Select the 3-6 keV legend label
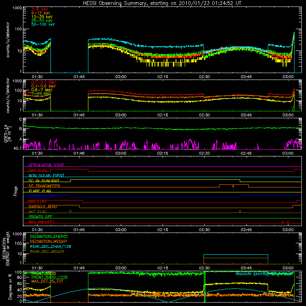 pos(40,9)
